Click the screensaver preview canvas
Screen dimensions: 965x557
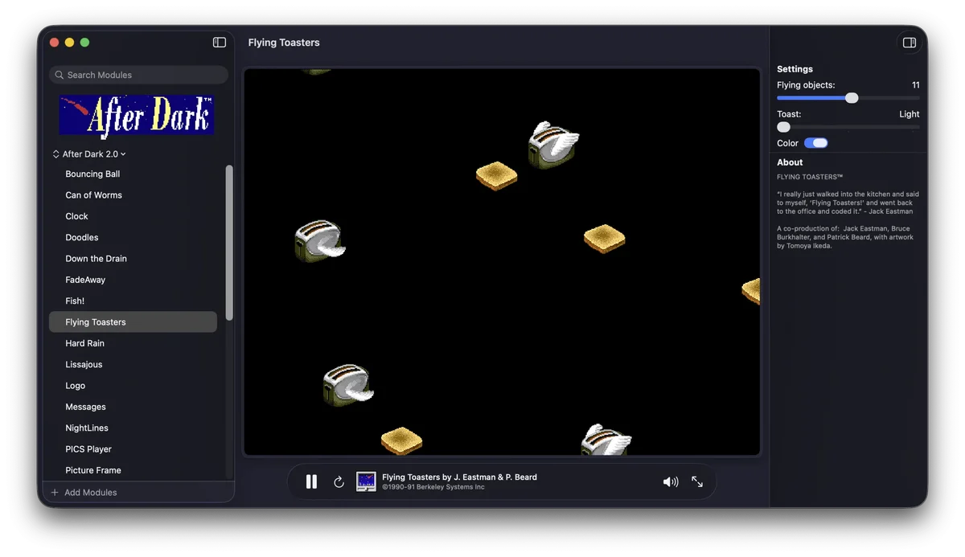(502, 262)
